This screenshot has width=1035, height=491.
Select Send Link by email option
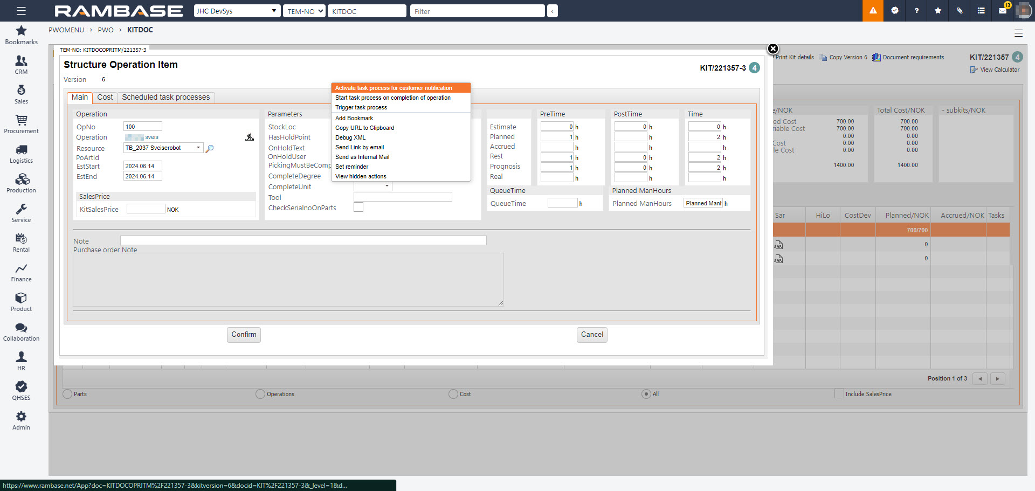coord(360,147)
